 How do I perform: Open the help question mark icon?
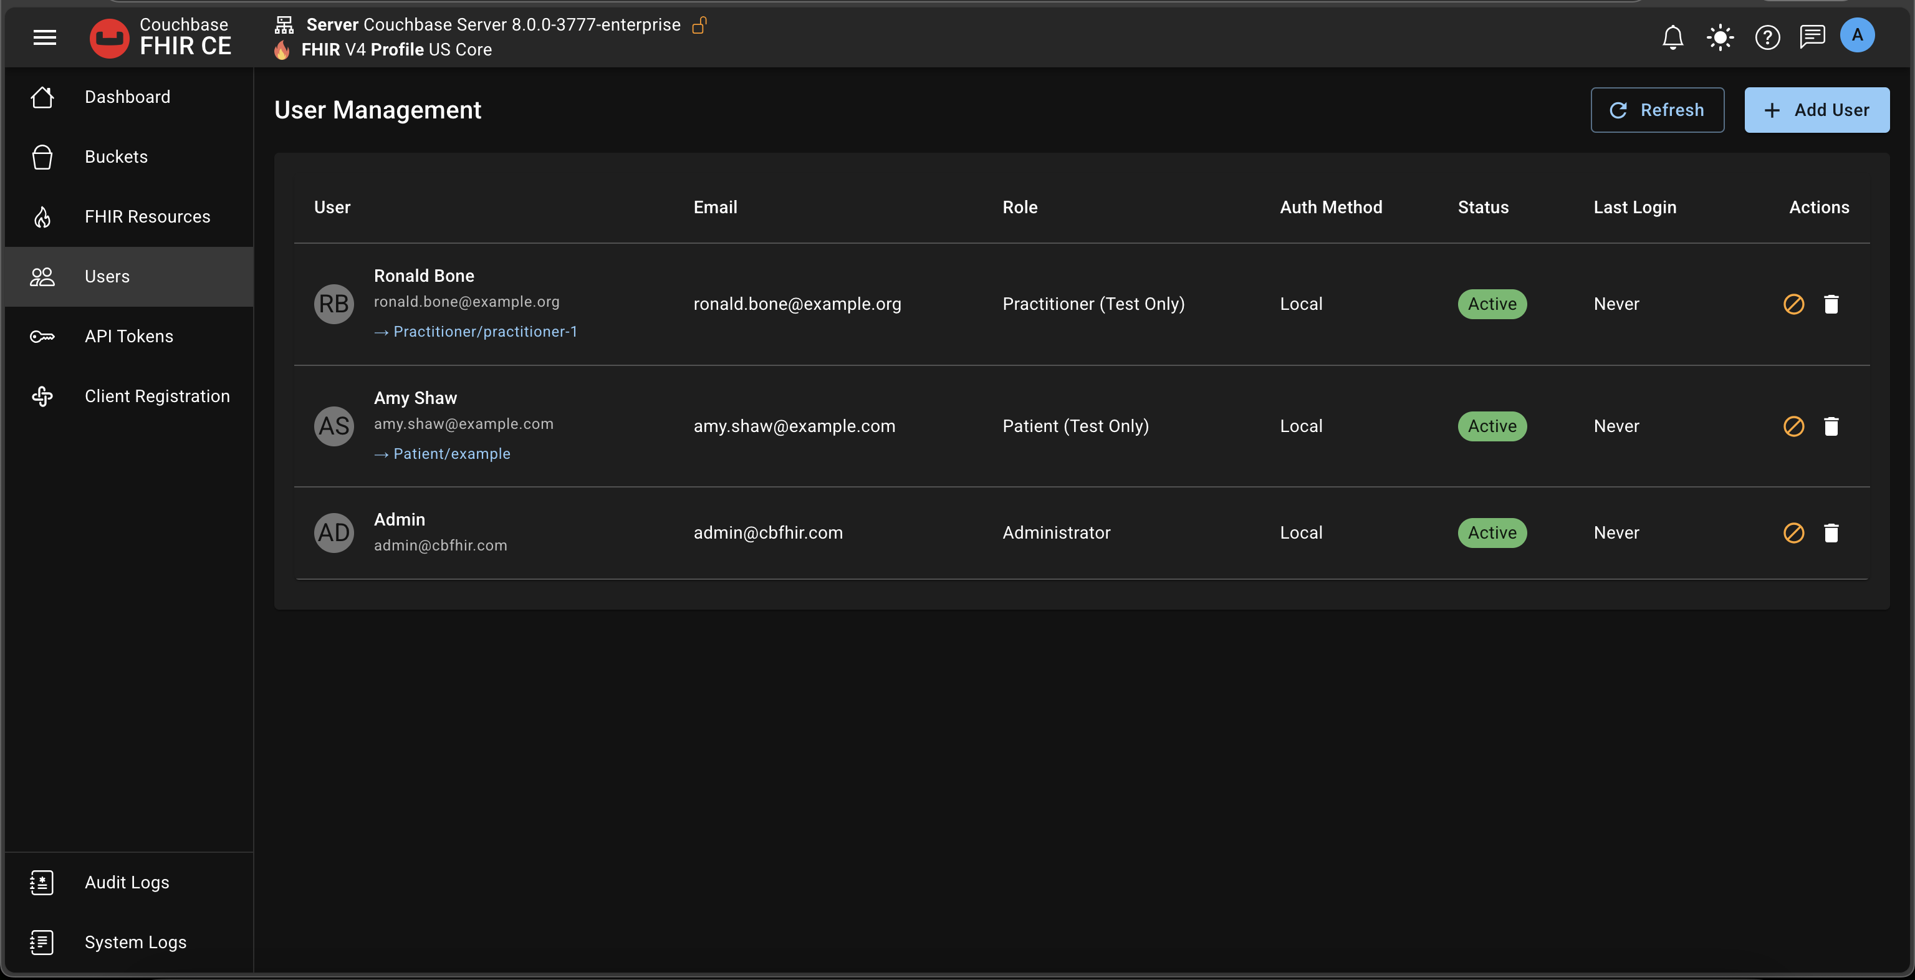1767,37
